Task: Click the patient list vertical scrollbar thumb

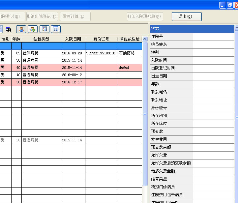Action: click(x=145, y=114)
